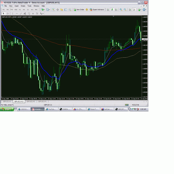This screenshot has height=174, width=174.
Task: Set timeframe to M30
Action: tap(16, 10)
